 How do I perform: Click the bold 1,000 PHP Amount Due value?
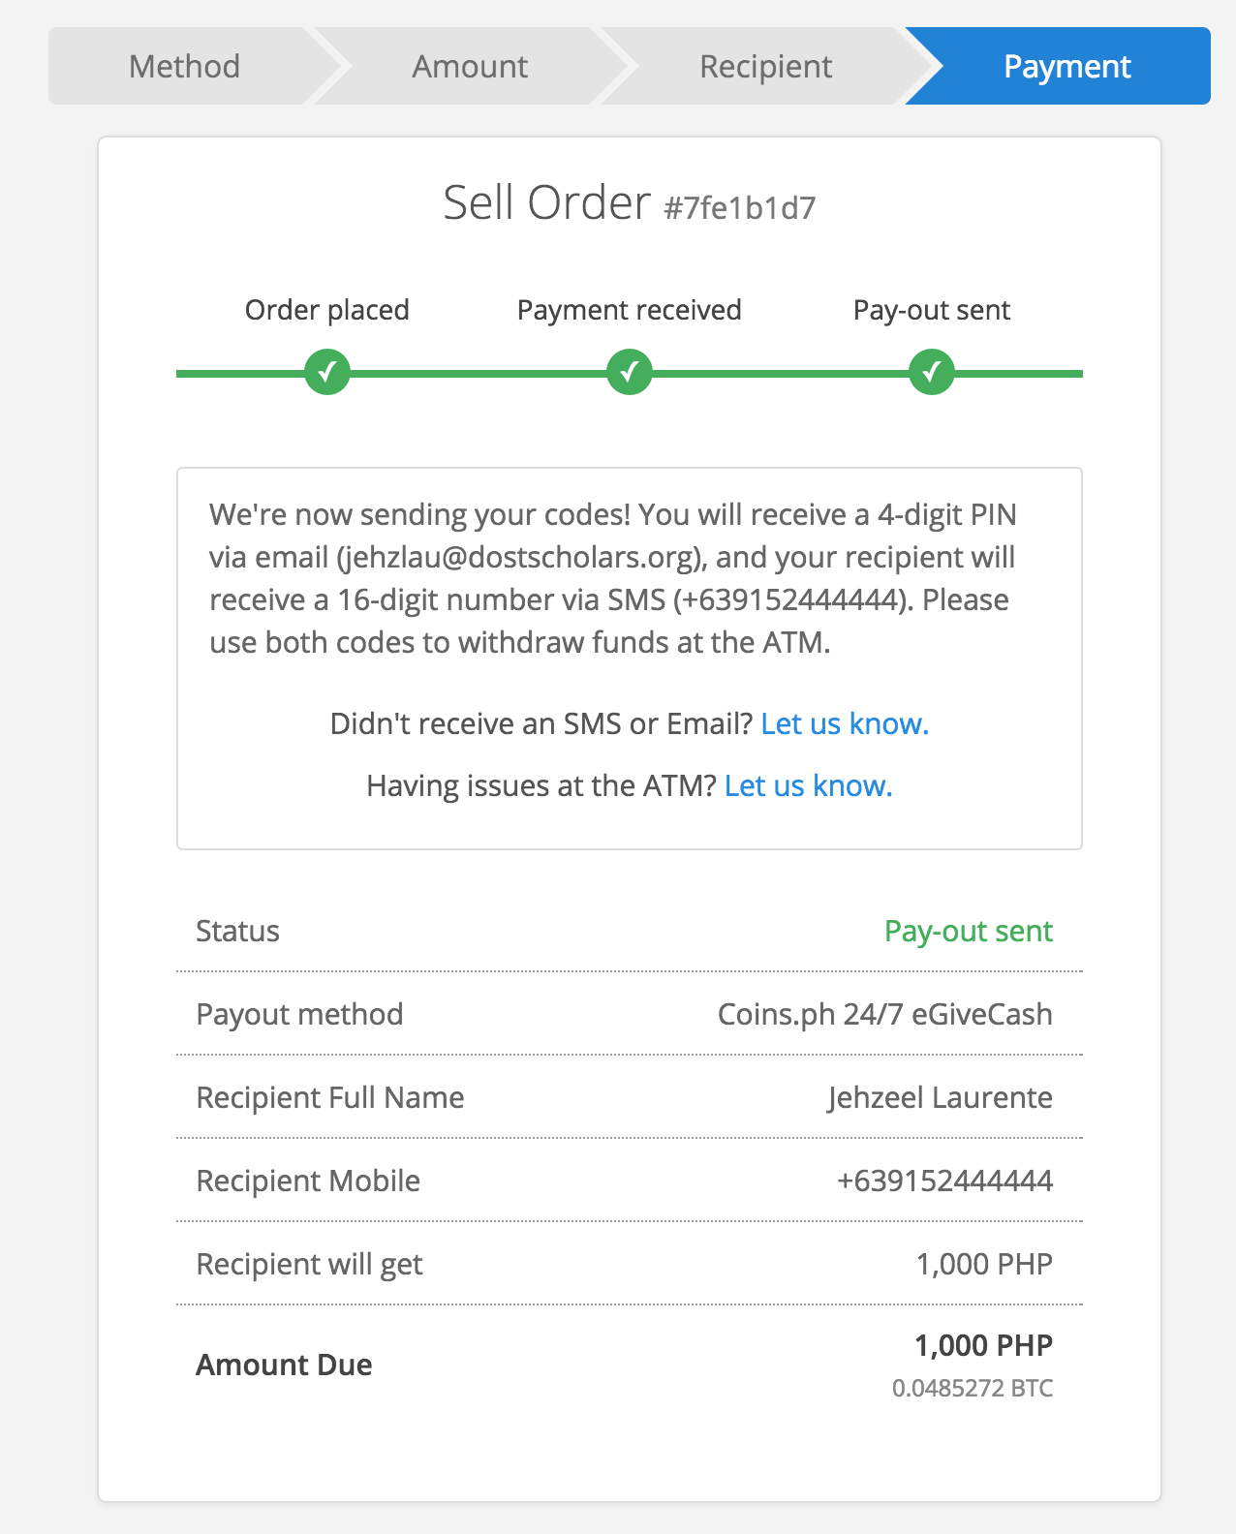(983, 1345)
